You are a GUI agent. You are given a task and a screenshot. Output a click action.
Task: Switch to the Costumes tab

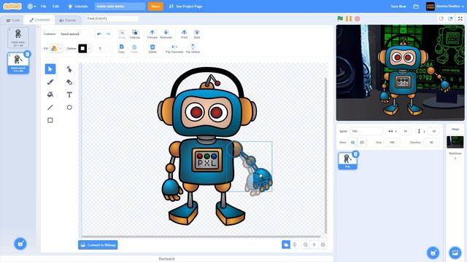pos(39,20)
